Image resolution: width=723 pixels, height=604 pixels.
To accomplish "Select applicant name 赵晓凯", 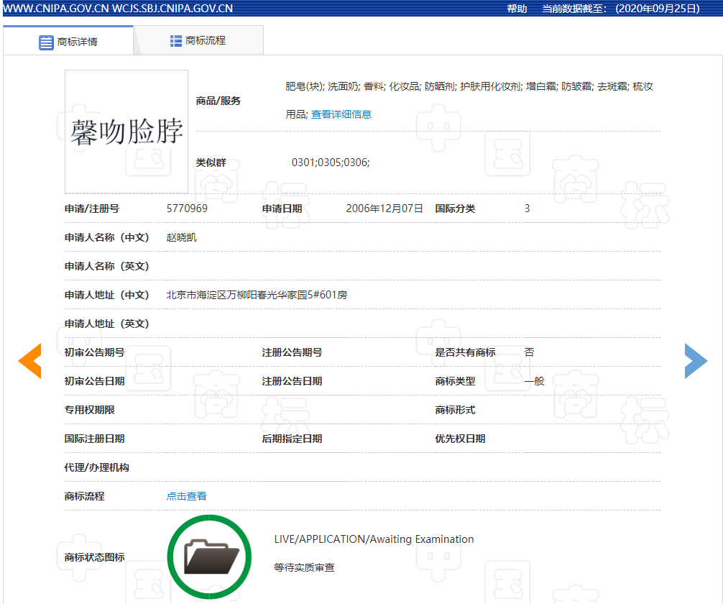I will click(x=181, y=237).
